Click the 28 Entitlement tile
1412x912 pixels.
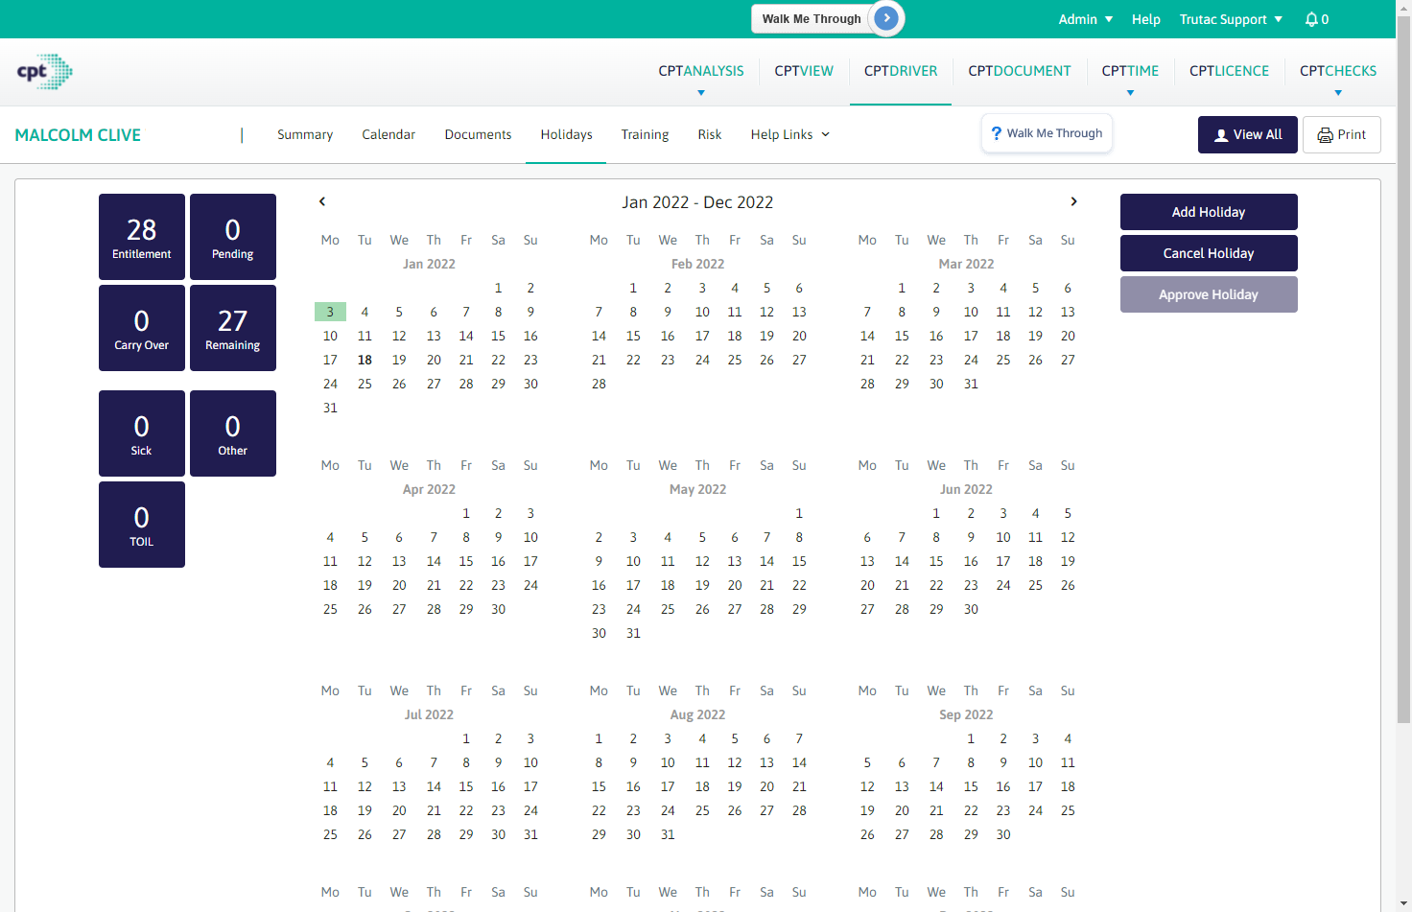[x=142, y=237]
